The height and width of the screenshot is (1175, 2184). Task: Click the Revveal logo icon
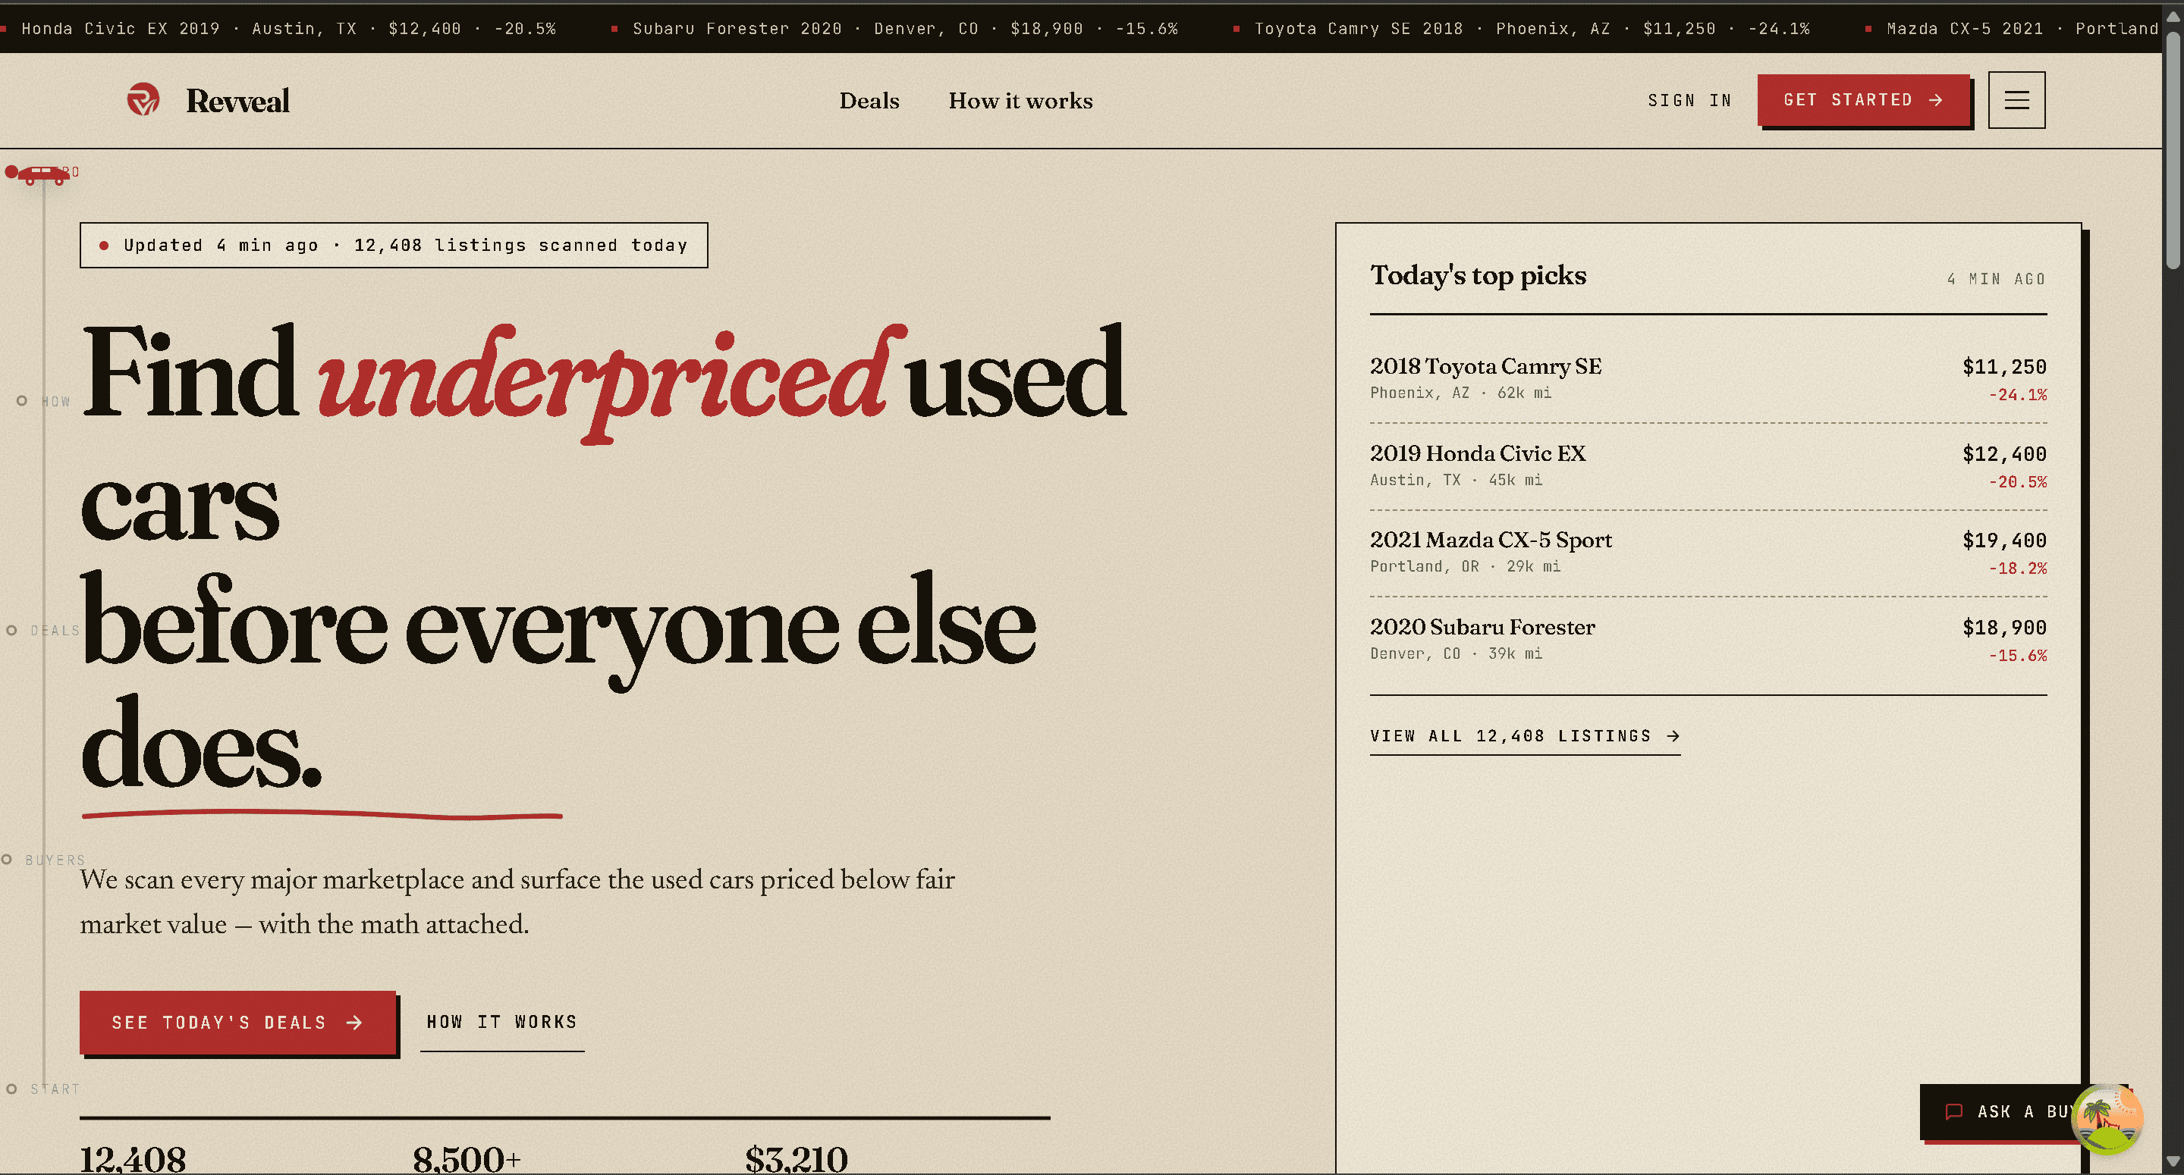tap(143, 100)
